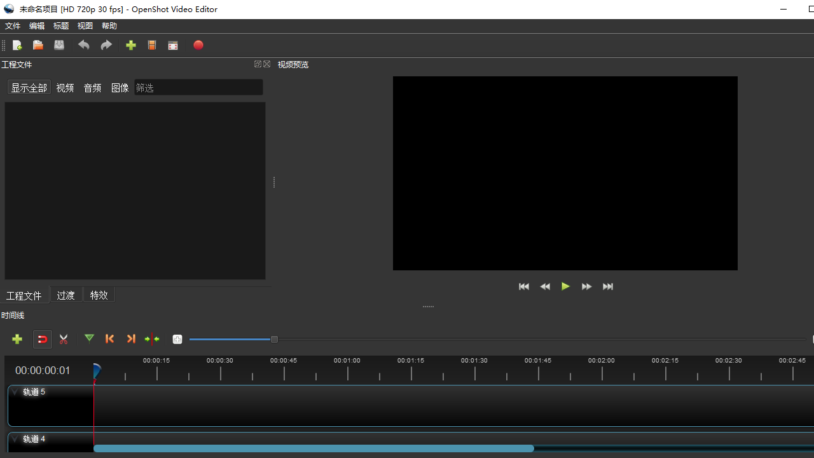Filter project files to show only 音频
814x458 pixels.
pyautogui.click(x=92, y=87)
